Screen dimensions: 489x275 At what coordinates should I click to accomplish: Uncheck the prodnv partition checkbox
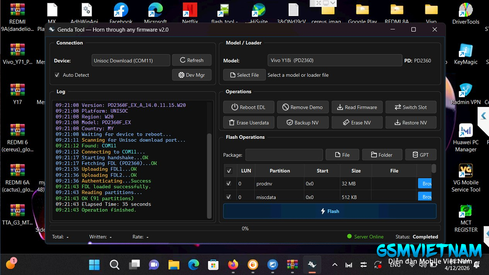tap(229, 184)
